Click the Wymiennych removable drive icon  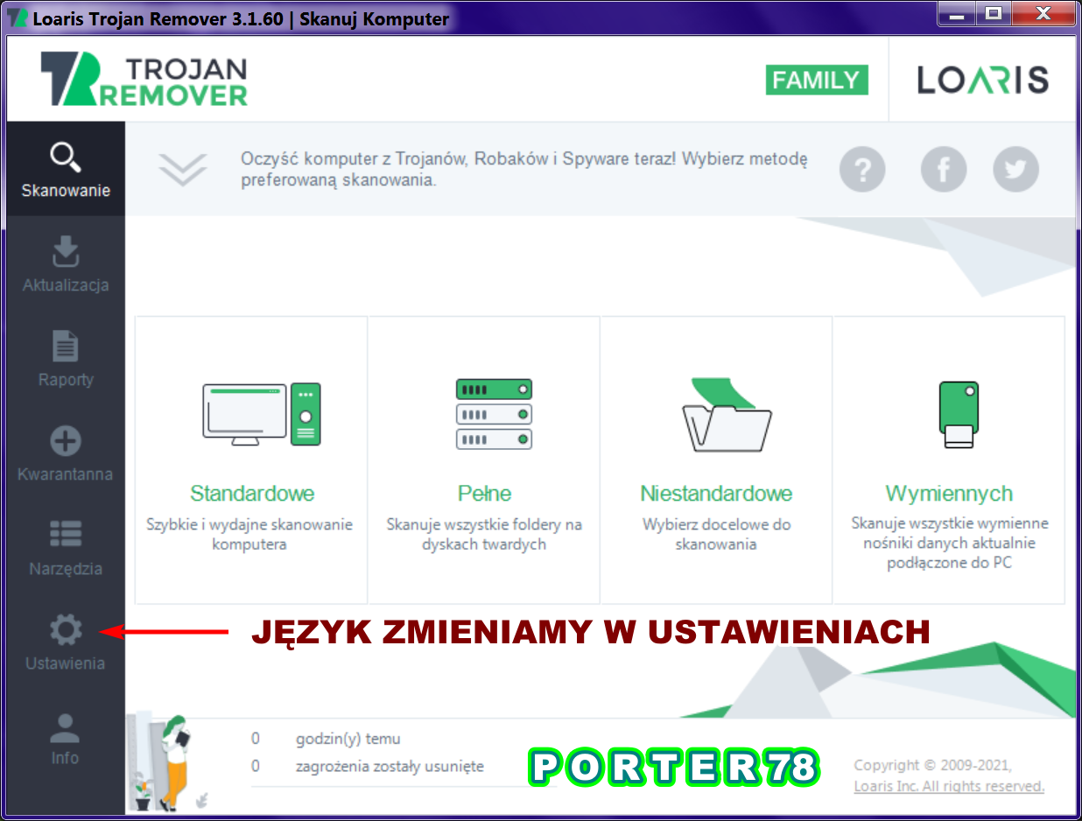[959, 414]
